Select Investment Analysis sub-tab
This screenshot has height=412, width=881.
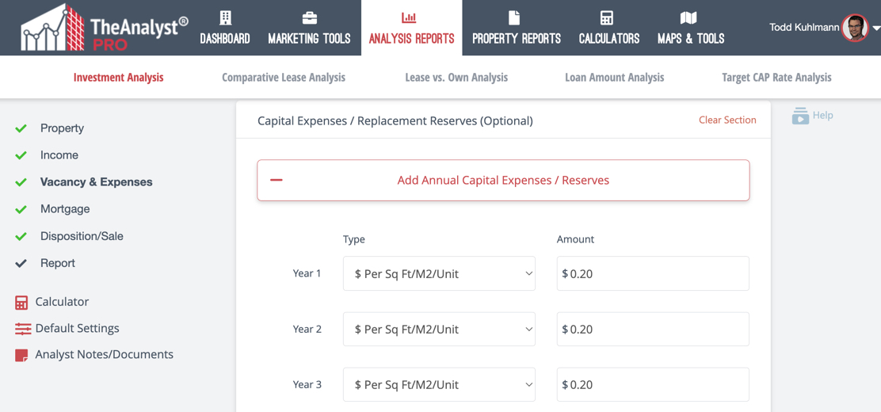[x=119, y=78]
